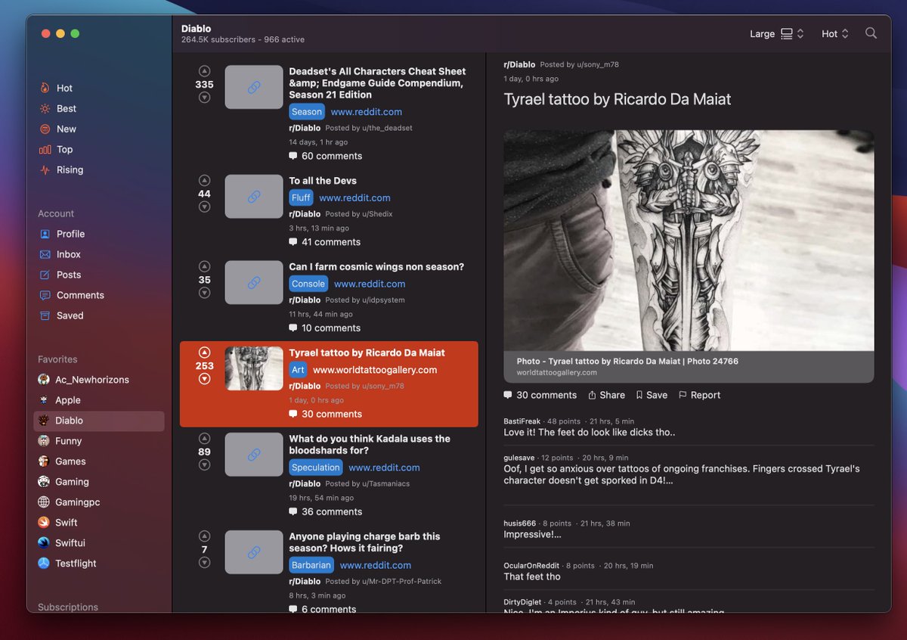
Task: Open 41 comments on To all the Devs
Action: (x=325, y=242)
